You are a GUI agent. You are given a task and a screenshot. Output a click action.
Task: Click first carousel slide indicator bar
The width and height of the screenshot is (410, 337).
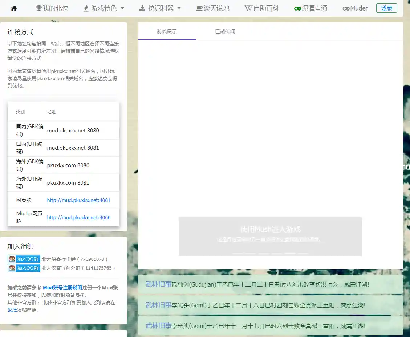coord(238,253)
